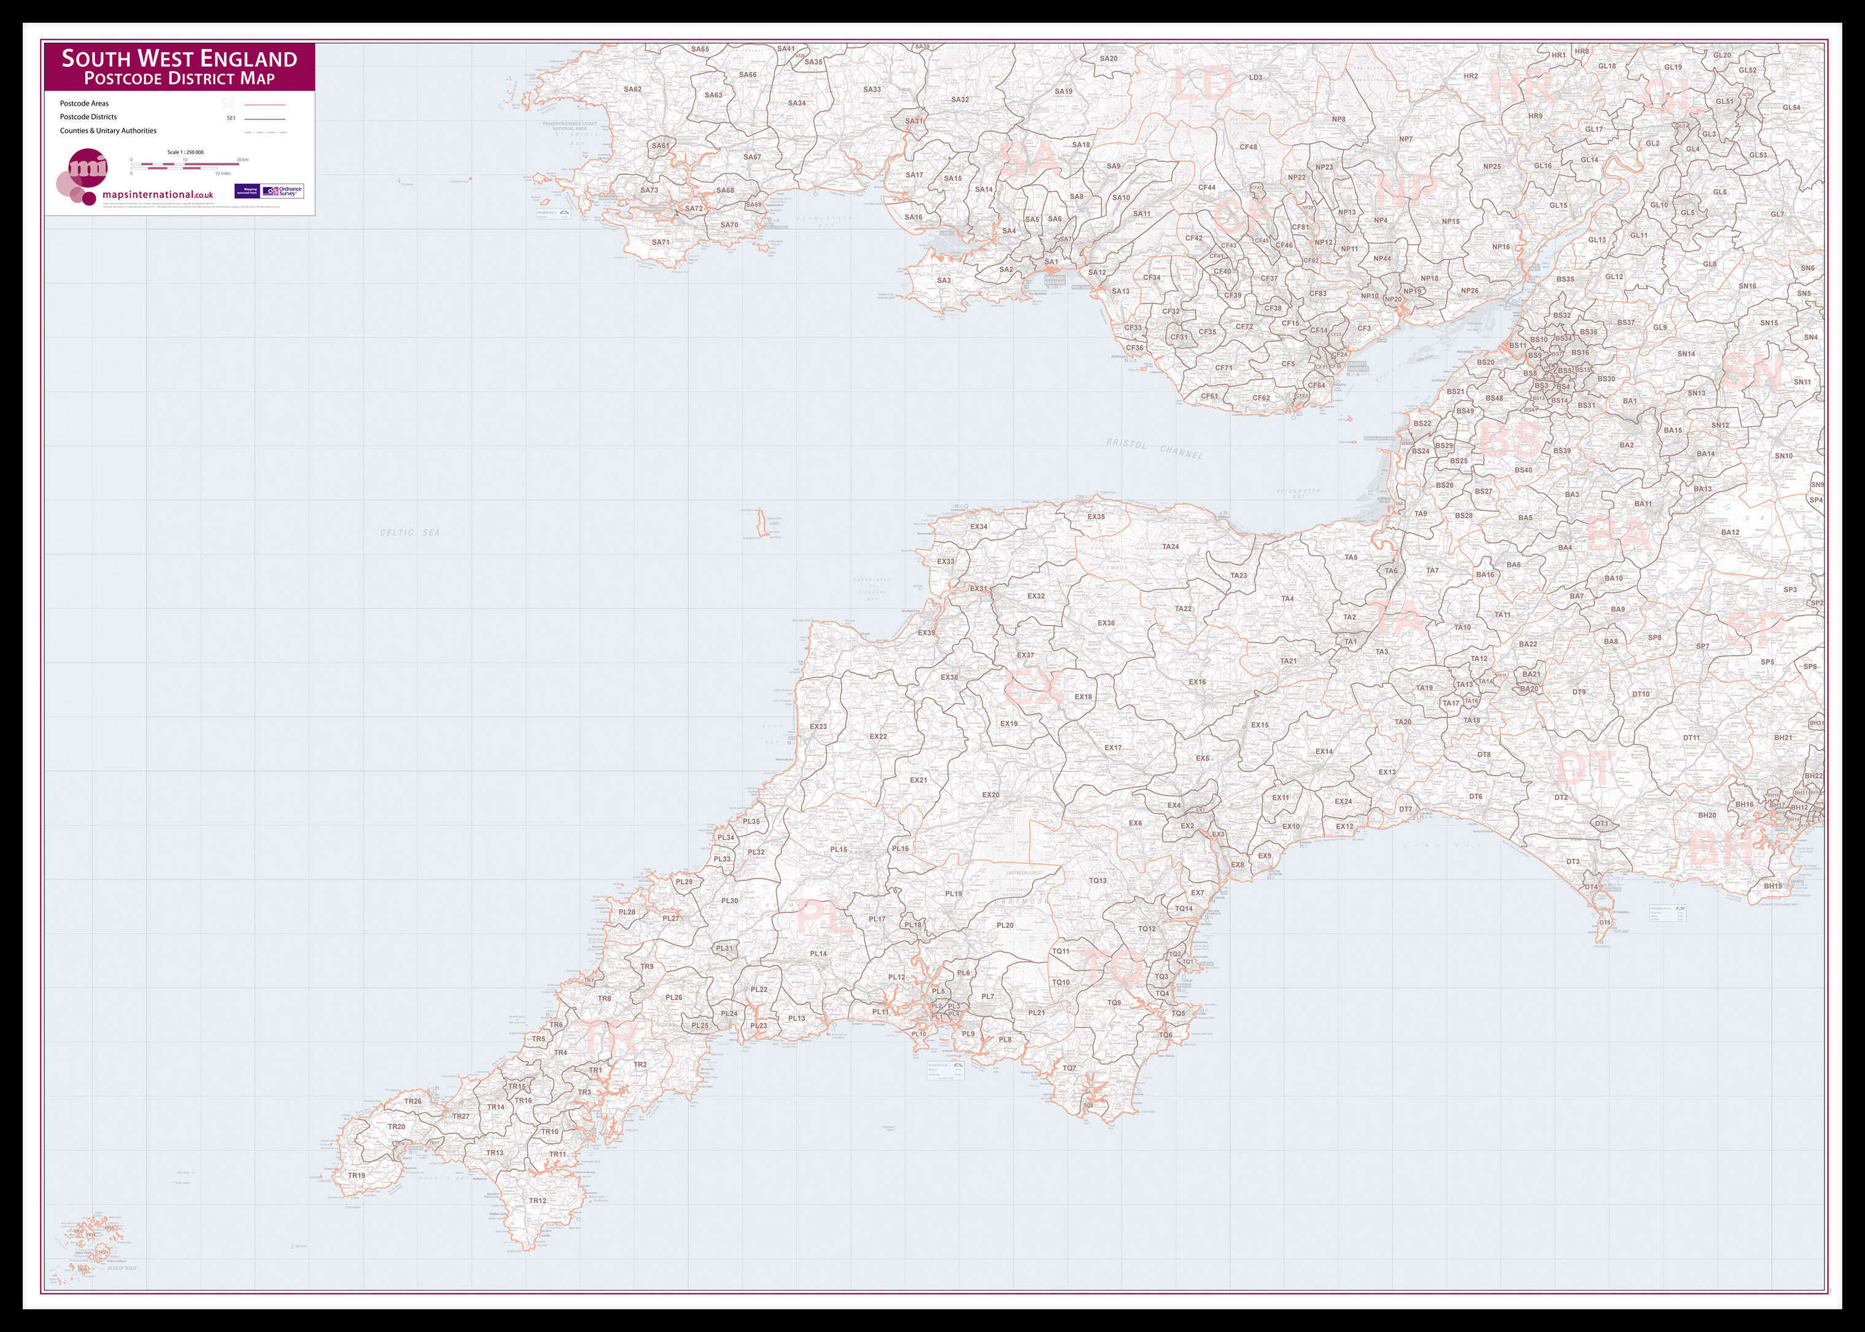Select the 'Postcode Districts' legend entry

(x=88, y=117)
